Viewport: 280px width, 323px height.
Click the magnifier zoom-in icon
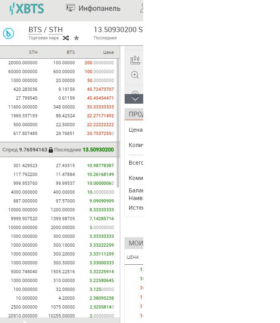(135, 75)
